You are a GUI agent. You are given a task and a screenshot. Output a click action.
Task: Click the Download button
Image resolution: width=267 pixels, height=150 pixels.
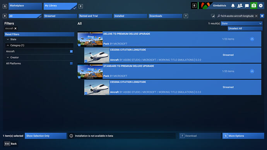pyautogui.click(x=200, y=136)
